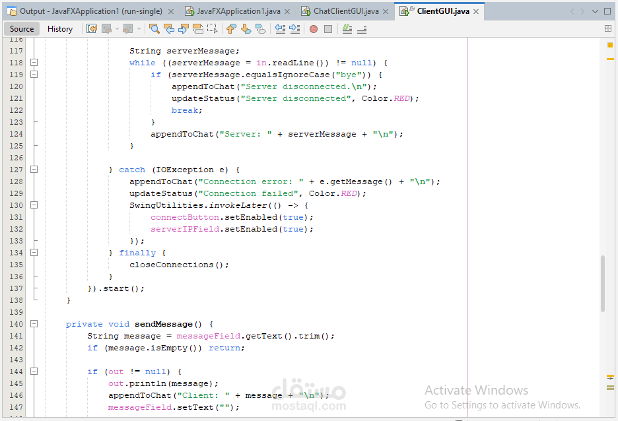This screenshot has height=421, width=618.
Task: Toggle rectangular selection mode
Action: pos(213,29)
